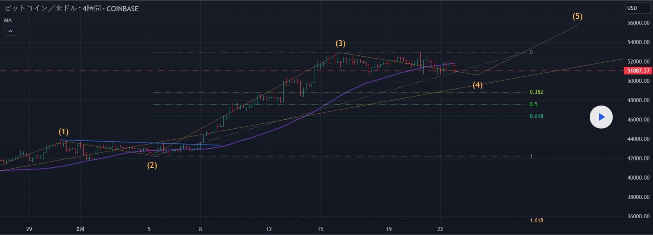Click the blue play button
The image size is (653, 235).
pos(601,117)
